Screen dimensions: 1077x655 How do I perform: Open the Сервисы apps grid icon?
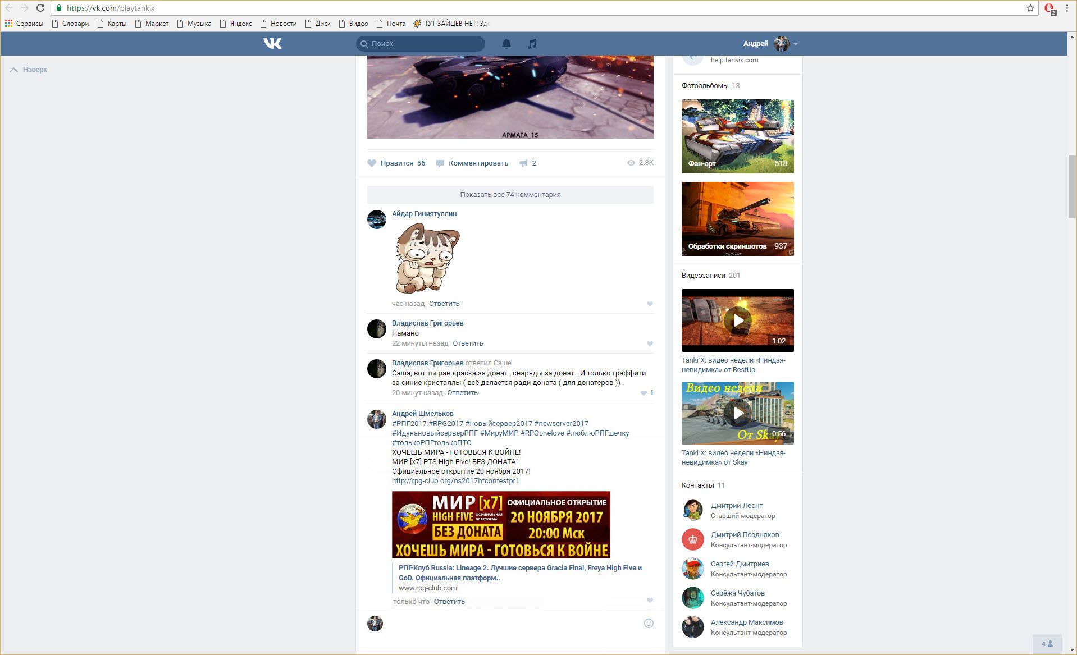tap(8, 23)
